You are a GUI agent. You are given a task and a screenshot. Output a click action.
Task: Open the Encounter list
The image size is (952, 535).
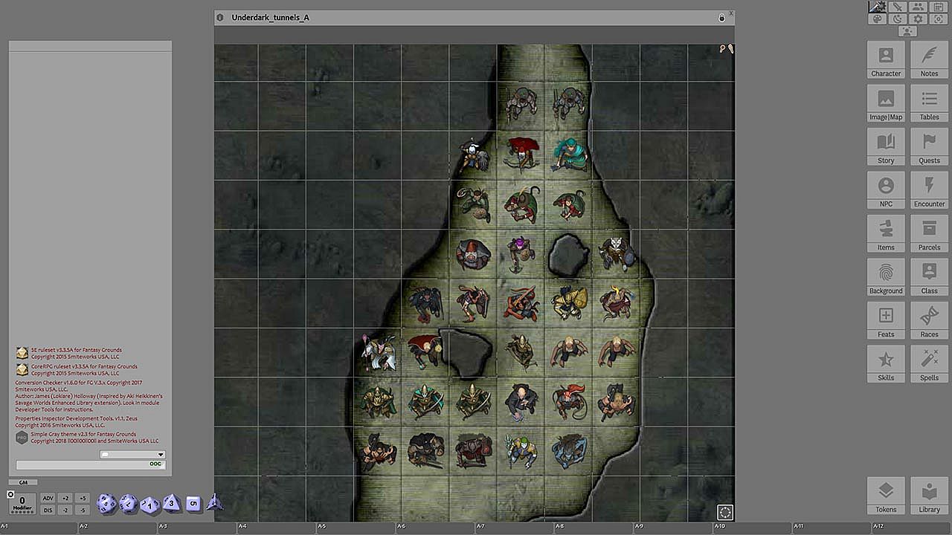[x=929, y=190]
